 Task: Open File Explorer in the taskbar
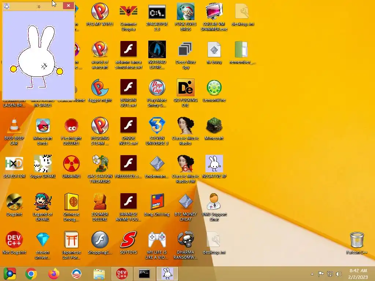click(x=99, y=274)
